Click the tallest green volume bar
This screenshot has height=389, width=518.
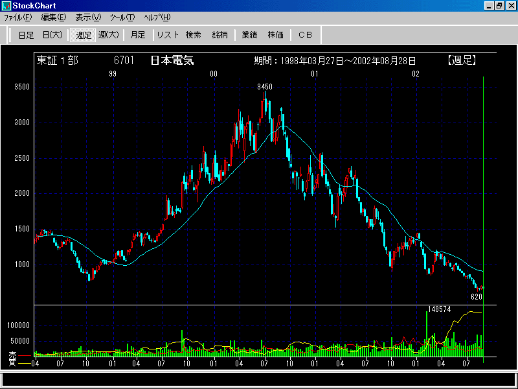pyautogui.click(x=427, y=334)
